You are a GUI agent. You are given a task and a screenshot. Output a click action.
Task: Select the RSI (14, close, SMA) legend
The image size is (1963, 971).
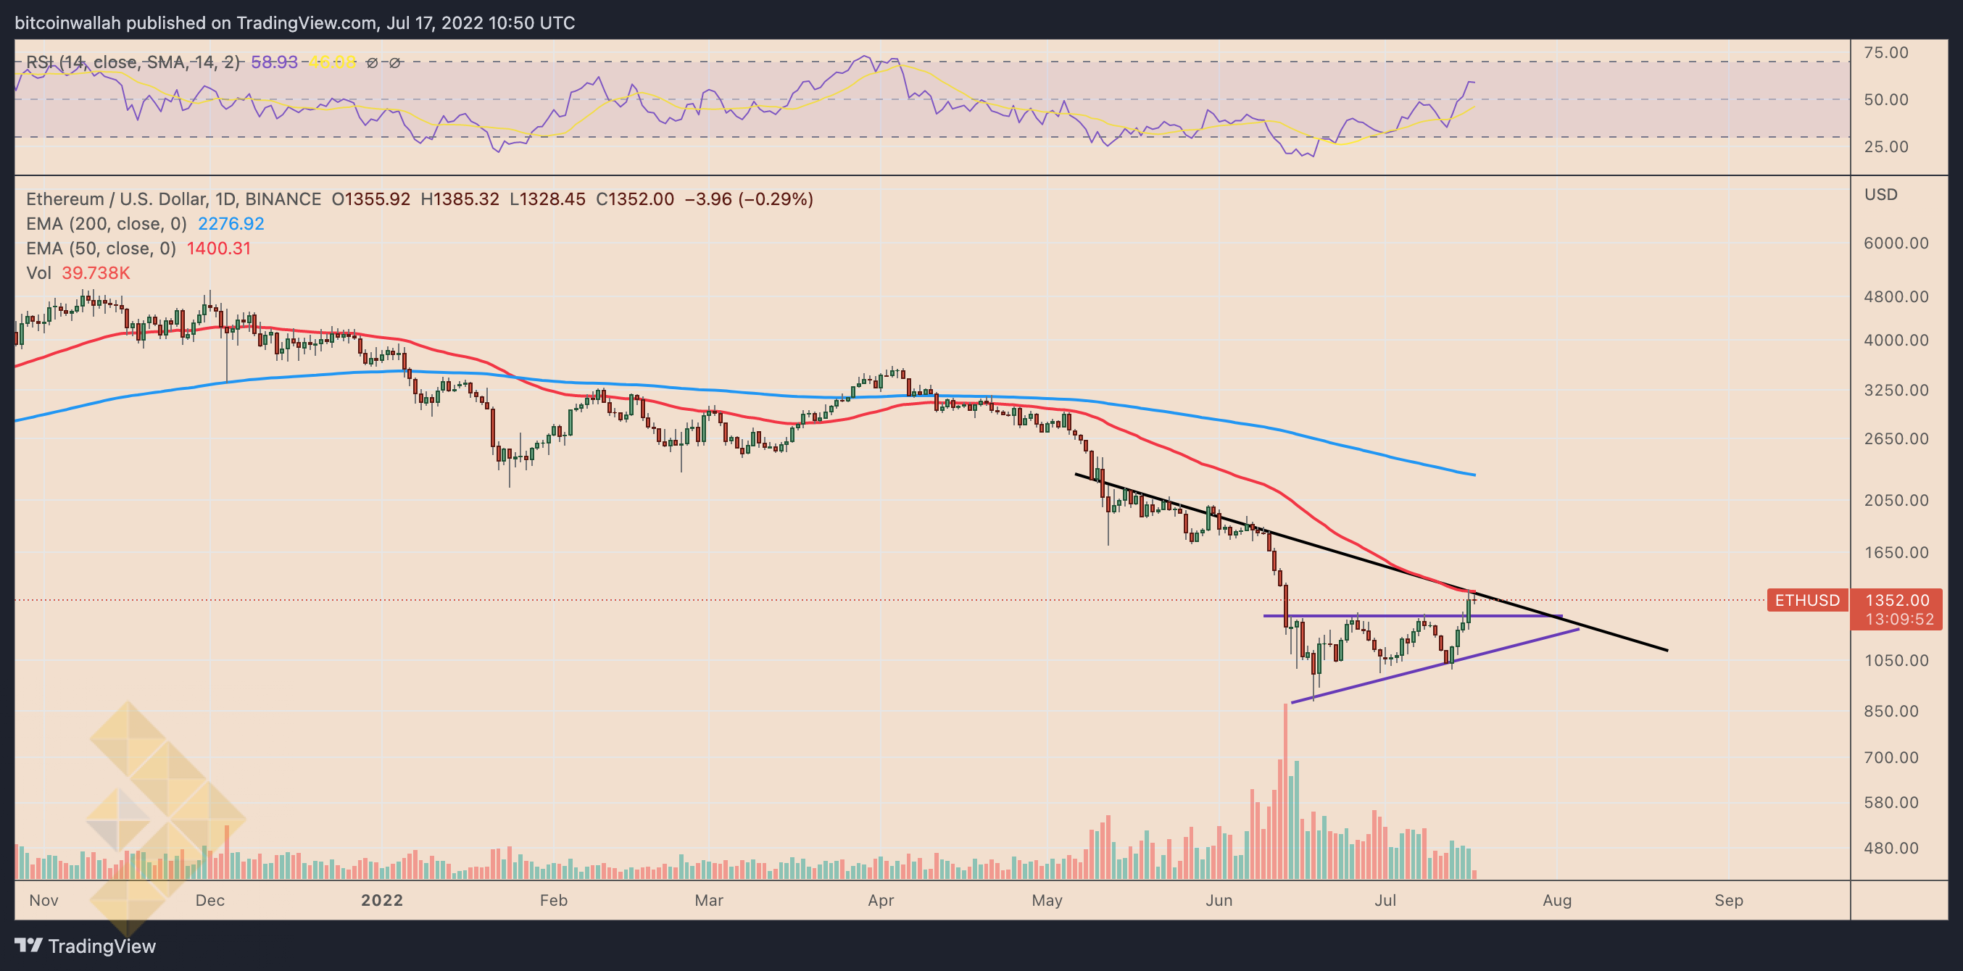coord(133,62)
